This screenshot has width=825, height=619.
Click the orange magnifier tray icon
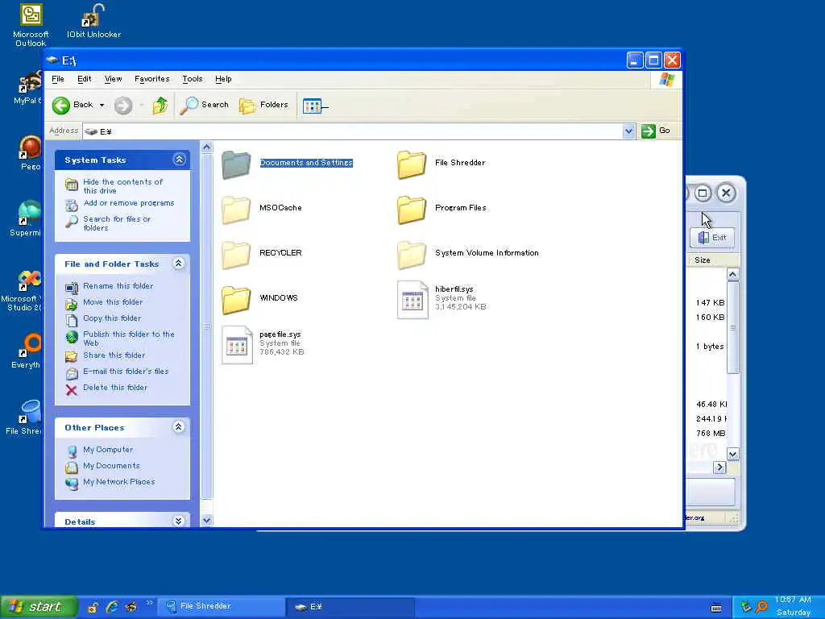[x=761, y=607]
